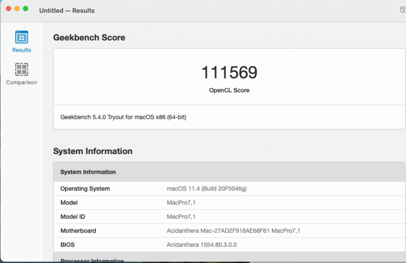Select the MacPro7,1 value in the Model ID row
The height and width of the screenshot is (263, 406).
[x=181, y=217]
